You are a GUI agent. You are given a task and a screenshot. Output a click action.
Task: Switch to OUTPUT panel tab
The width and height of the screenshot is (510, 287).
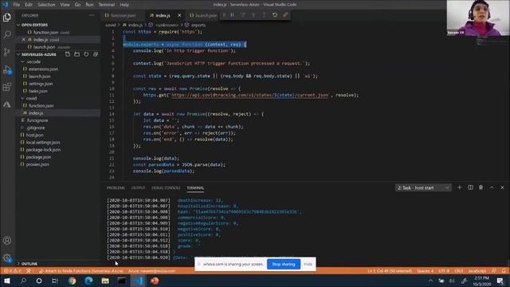pyautogui.click(x=138, y=188)
